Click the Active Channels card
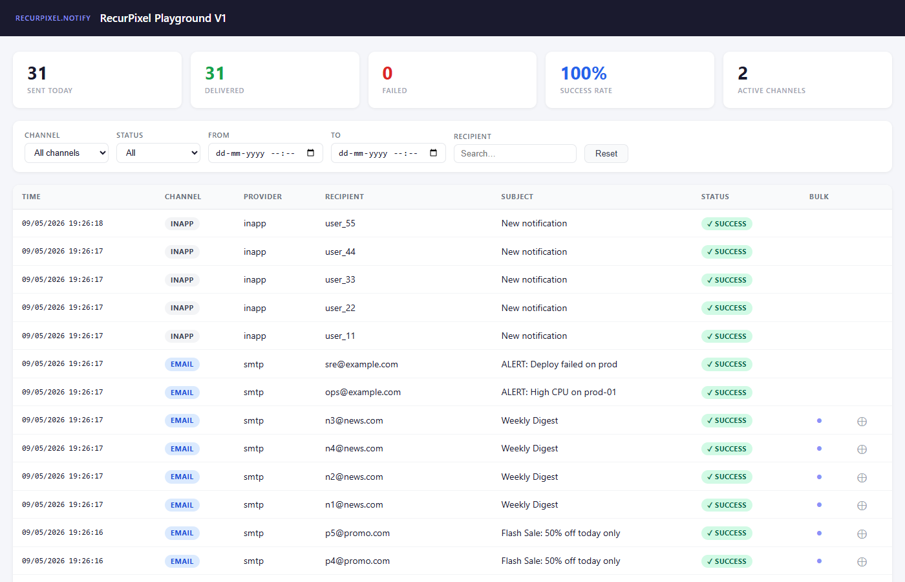Viewport: 905px width, 582px height. pos(807,80)
